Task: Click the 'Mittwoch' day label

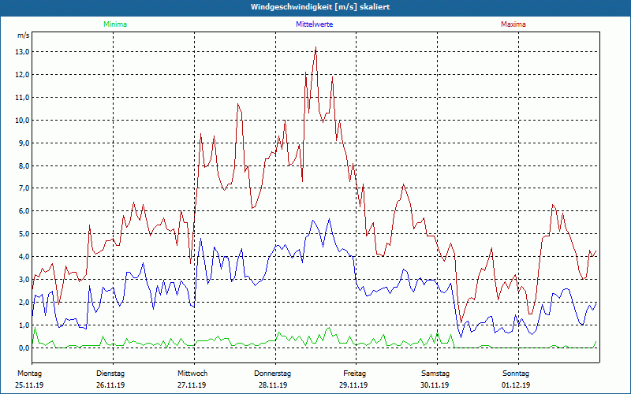Action: click(192, 374)
